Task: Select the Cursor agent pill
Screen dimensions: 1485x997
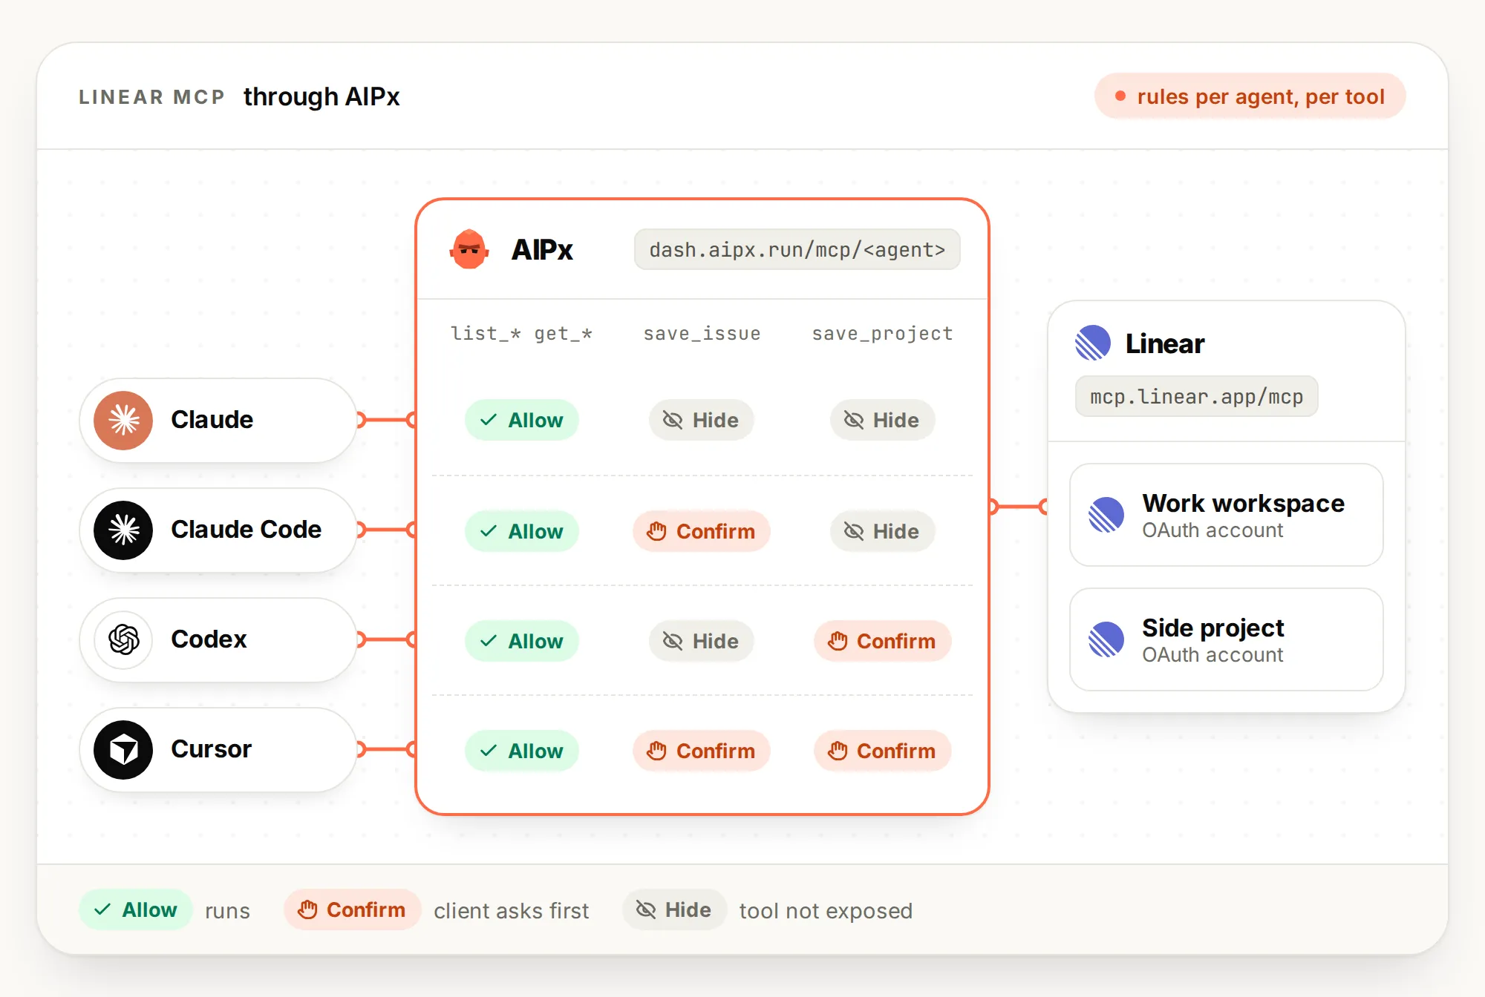Action: [218, 750]
